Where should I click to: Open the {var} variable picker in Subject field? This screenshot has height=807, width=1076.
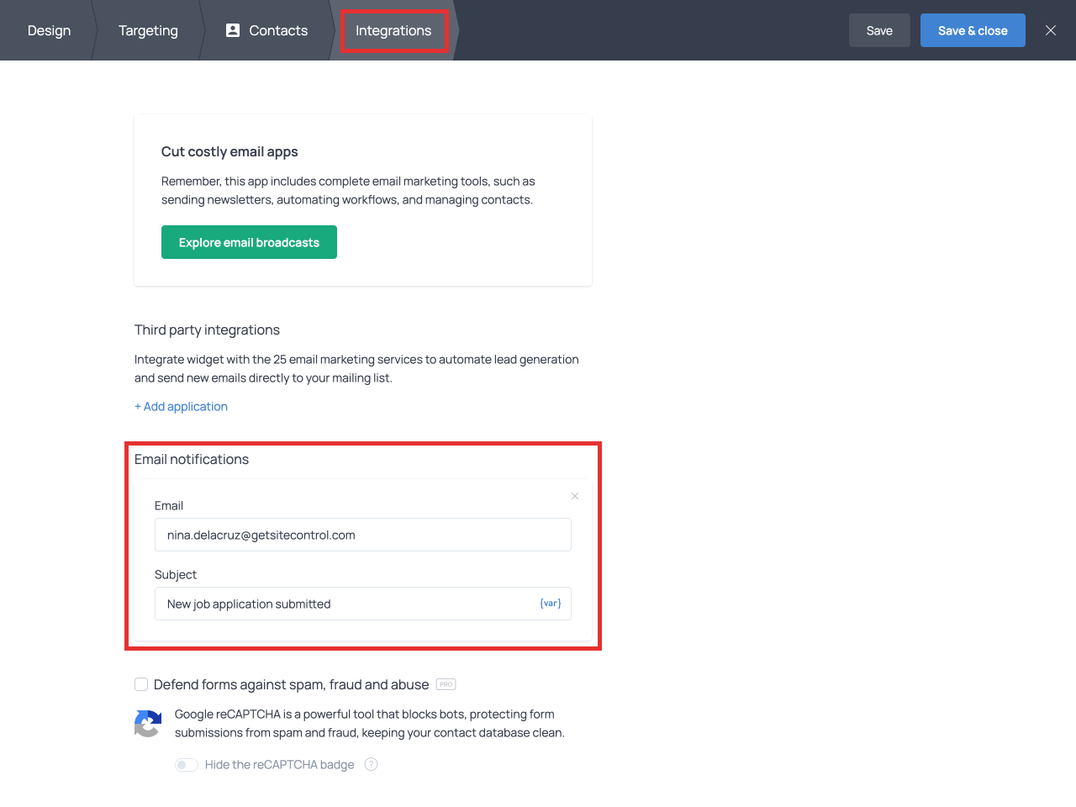pos(550,603)
